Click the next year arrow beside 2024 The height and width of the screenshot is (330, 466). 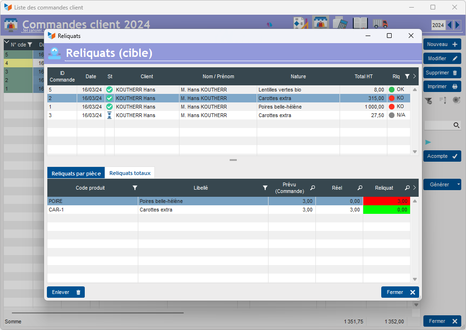(457, 25)
